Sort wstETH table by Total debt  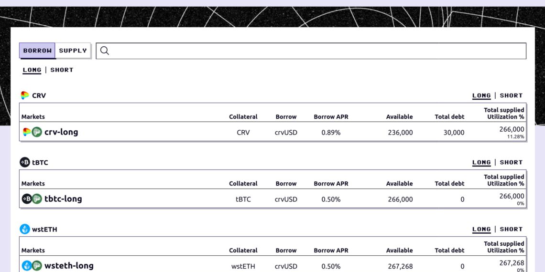coord(449,251)
